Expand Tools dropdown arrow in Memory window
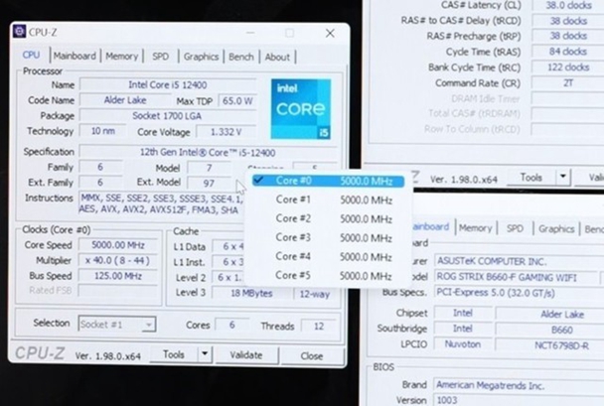 click(x=563, y=177)
